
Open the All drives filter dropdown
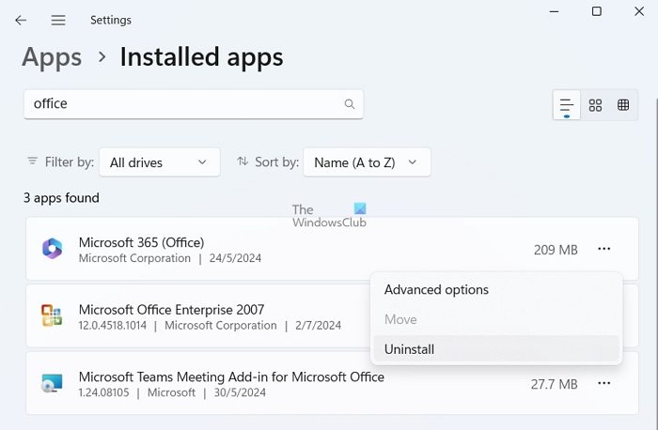coord(159,162)
